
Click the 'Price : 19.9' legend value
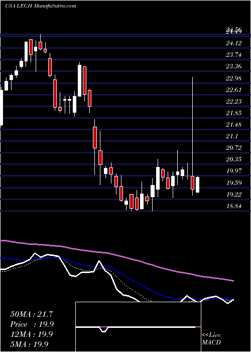click(x=32, y=324)
